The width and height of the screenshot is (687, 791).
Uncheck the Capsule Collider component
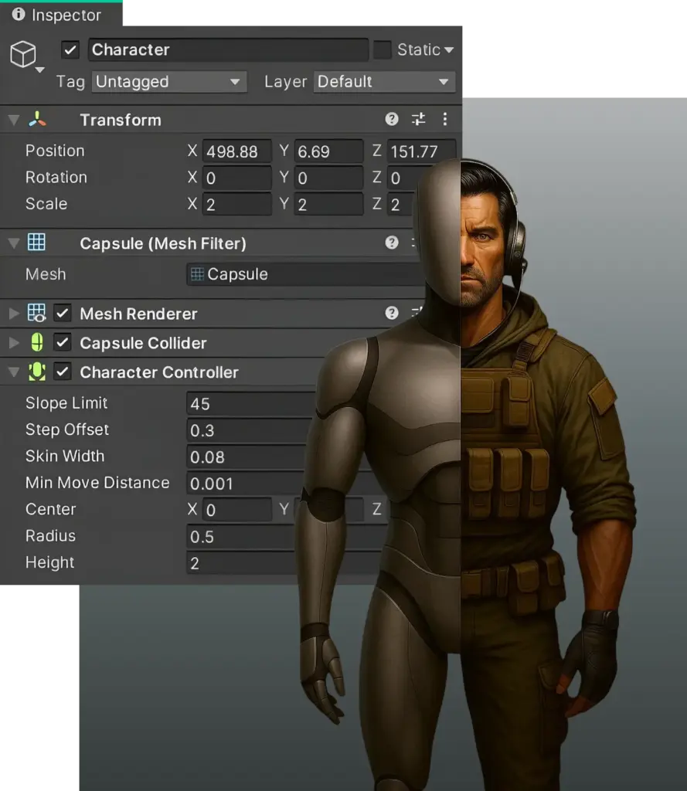click(63, 342)
